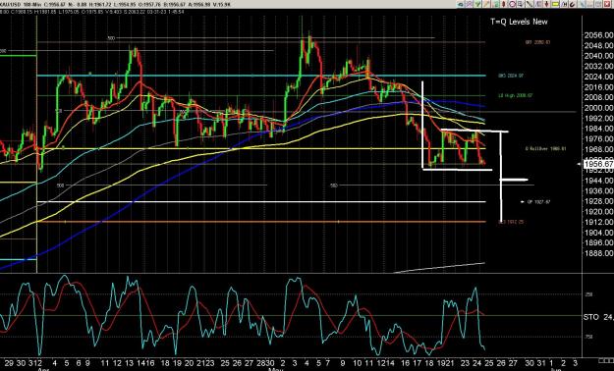This screenshot has width=614, height=371.
Task: Click the OP 1927.87 level label
Action: (x=539, y=202)
